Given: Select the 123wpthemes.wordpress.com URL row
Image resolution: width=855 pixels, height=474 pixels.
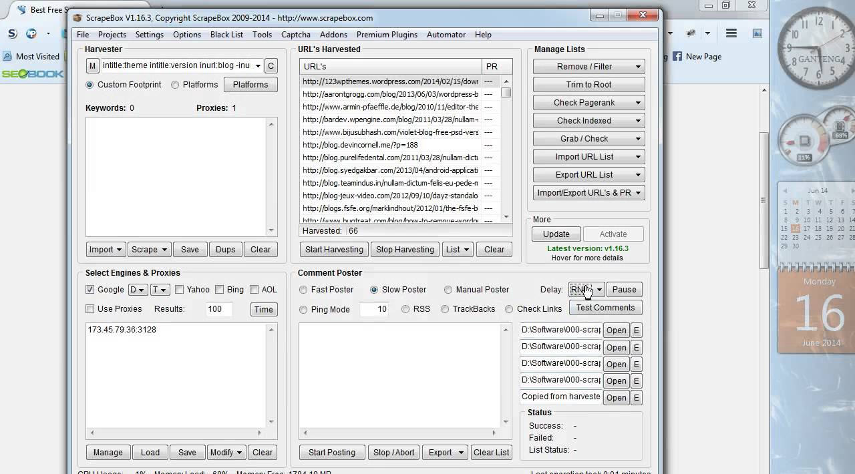Looking at the screenshot, I should tap(400, 81).
